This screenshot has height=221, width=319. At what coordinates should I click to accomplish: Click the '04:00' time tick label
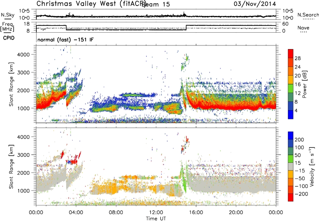[76, 213]
